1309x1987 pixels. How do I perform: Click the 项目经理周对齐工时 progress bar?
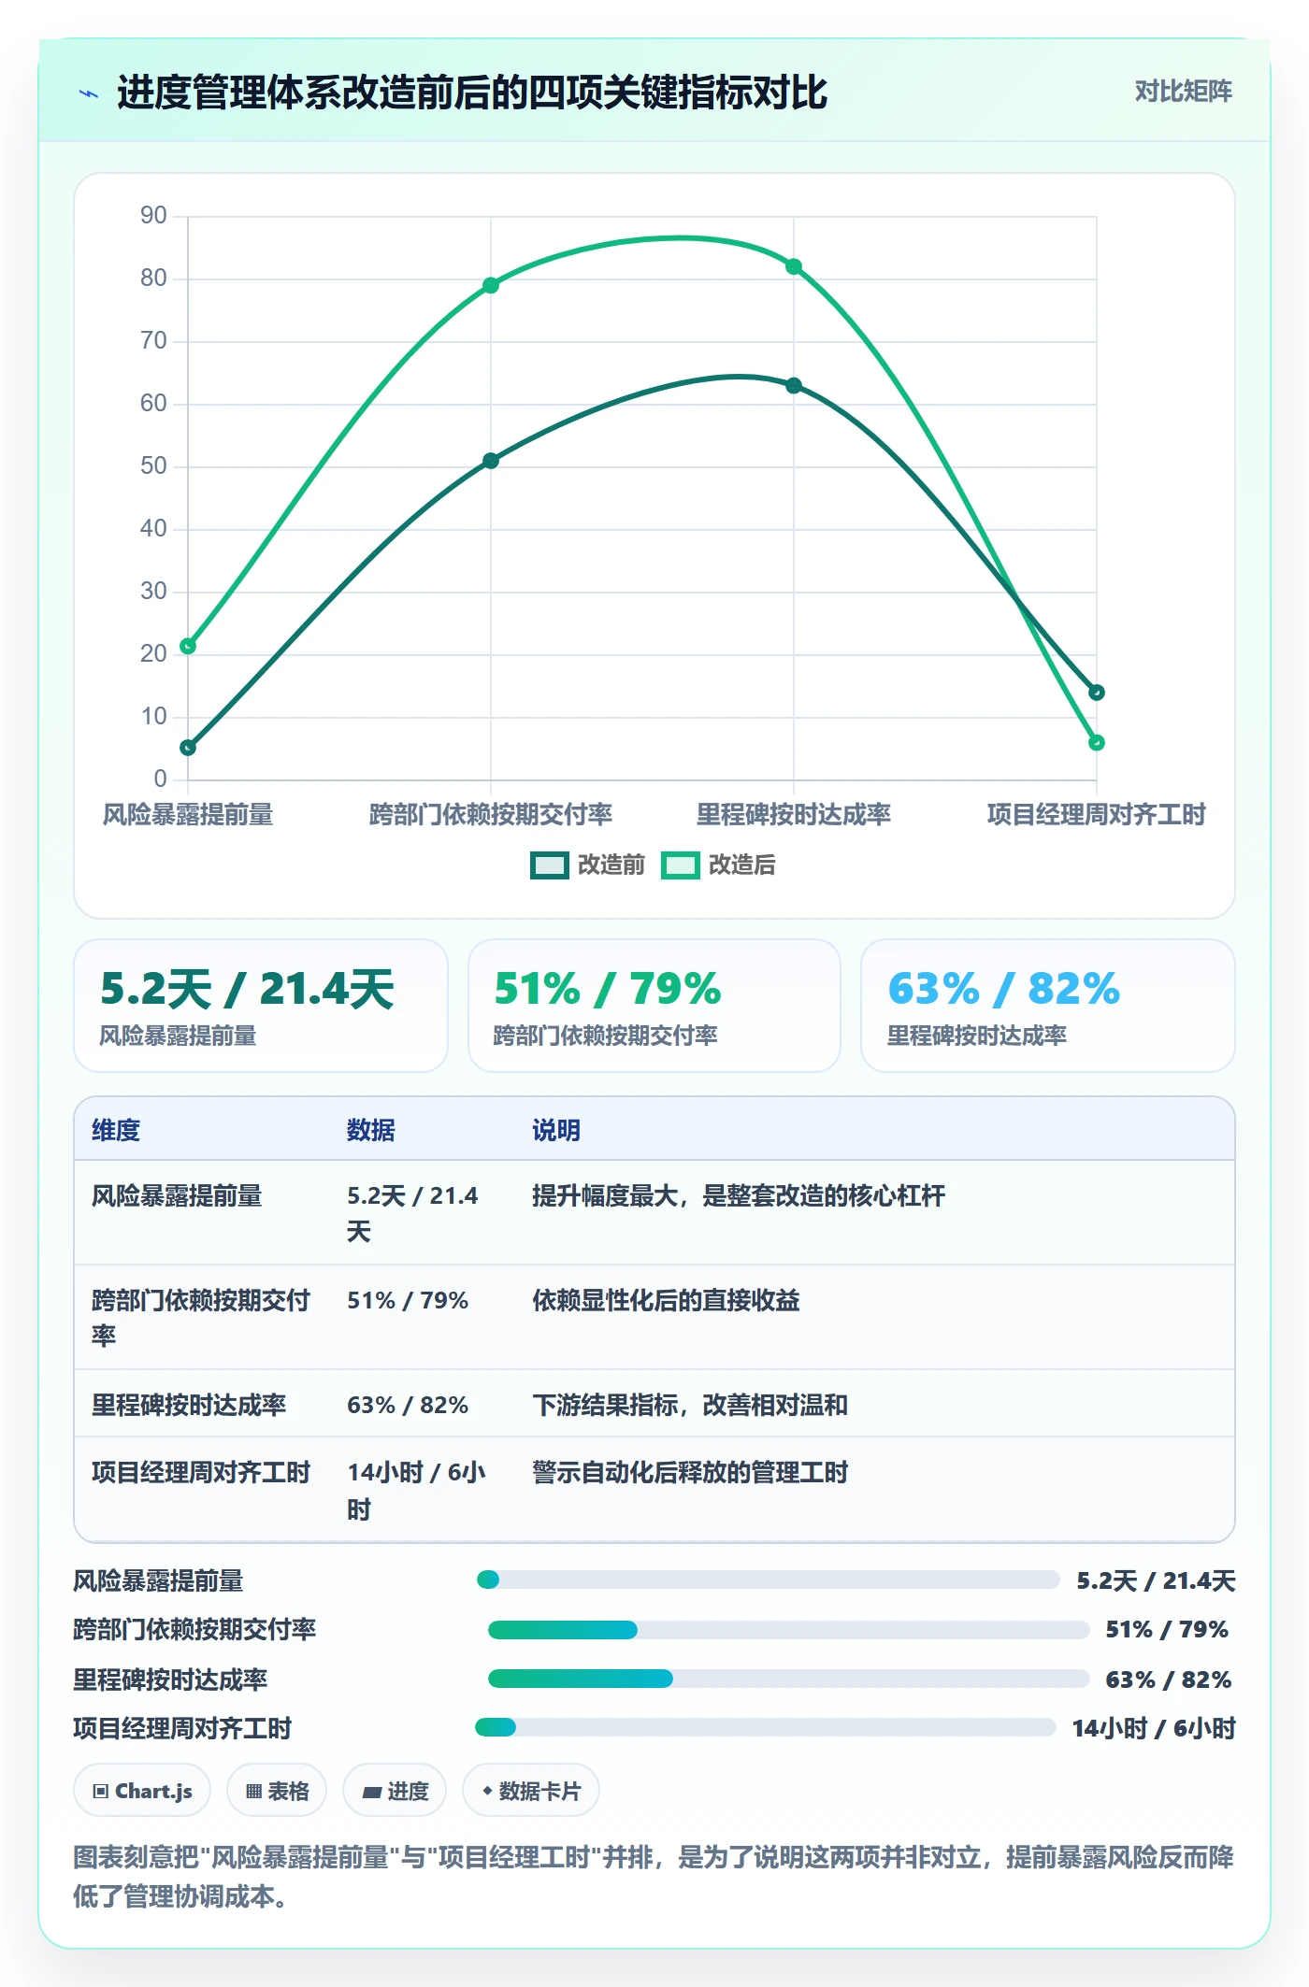coord(766,1727)
